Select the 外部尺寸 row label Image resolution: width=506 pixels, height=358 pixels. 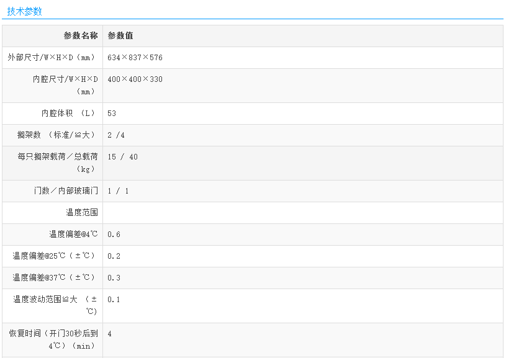pyautogui.click(x=52, y=58)
